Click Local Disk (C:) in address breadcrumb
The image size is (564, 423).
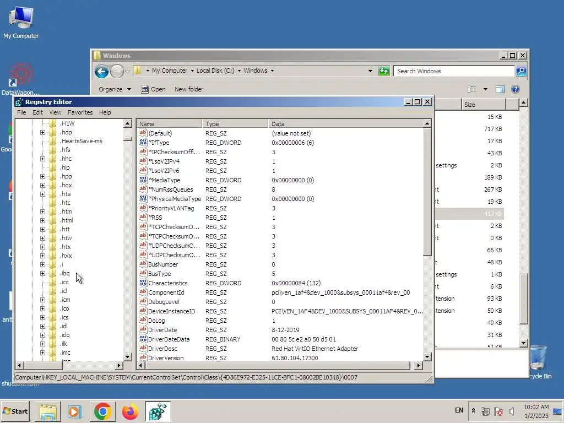pyautogui.click(x=215, y=70)
